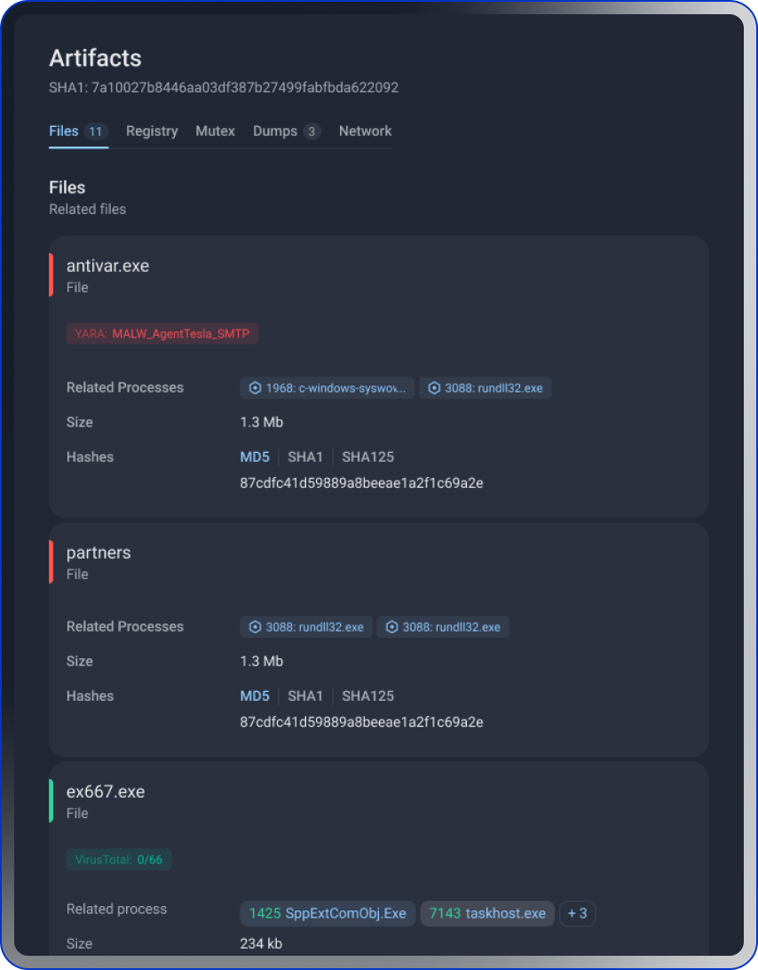Click the process icon on partners' second rundll32.exe chip
This screenshot has width=758, height=970.
392,626
